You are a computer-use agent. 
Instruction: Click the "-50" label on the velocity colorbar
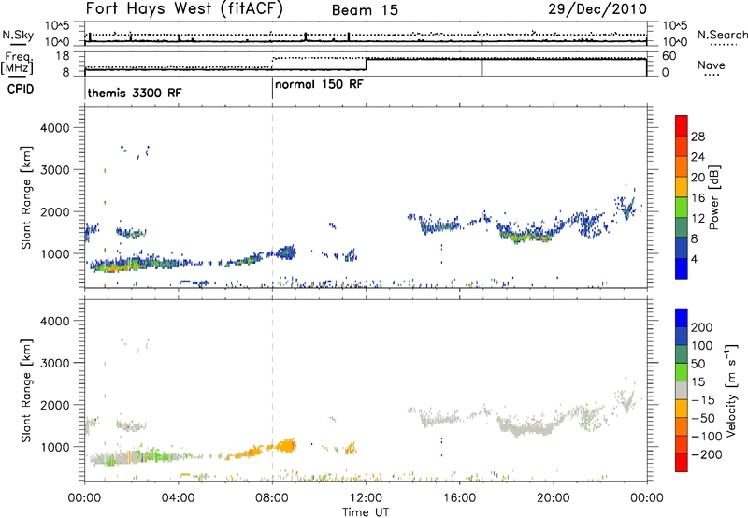703,418
